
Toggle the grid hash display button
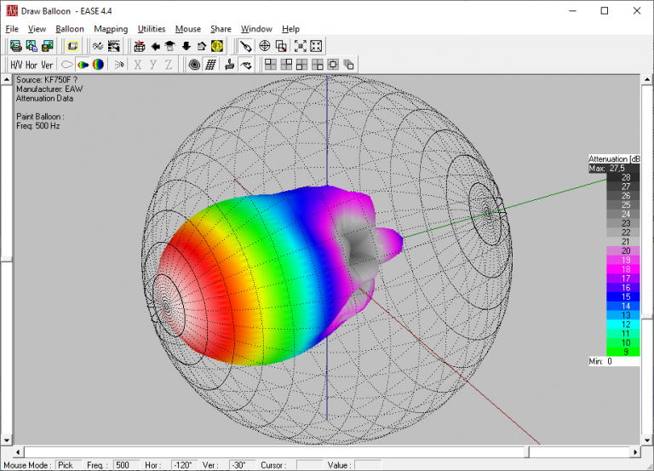click(210, 65)
